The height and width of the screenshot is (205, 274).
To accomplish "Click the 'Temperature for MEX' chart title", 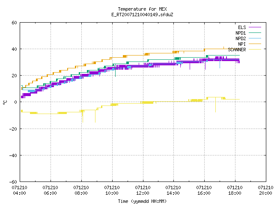I will coord(142,9).
